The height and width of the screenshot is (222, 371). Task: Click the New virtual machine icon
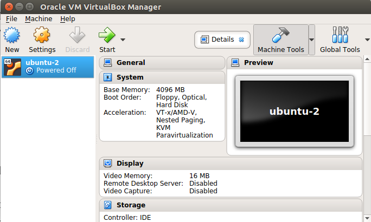click(11, 35)
